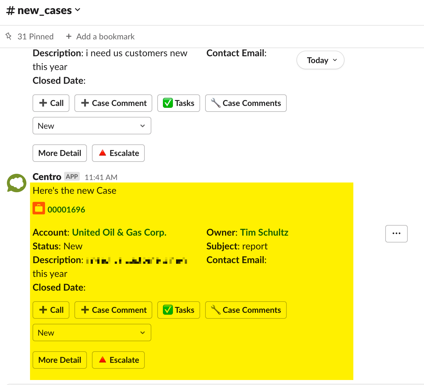This screenshot has height=385, width=424.
Task: Click Call button for case 00001696
Action: [x=51, y=310]
